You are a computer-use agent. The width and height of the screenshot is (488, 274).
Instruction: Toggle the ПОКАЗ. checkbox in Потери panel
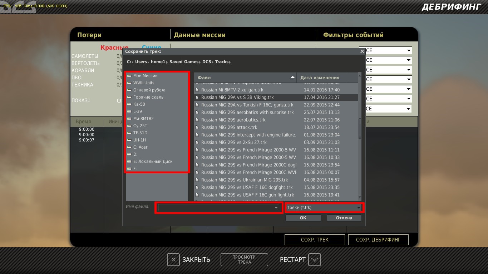(x=119, y=101)
